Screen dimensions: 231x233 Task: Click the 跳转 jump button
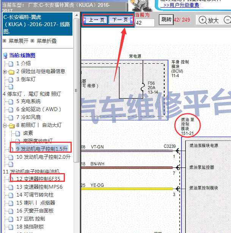tap(166, 19)
